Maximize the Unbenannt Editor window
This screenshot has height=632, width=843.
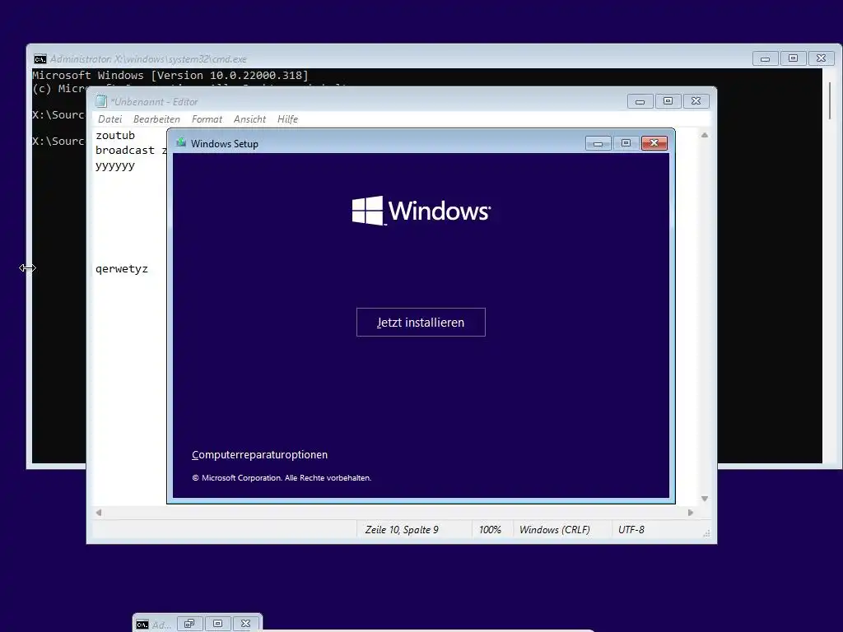(x=668, y=101)
